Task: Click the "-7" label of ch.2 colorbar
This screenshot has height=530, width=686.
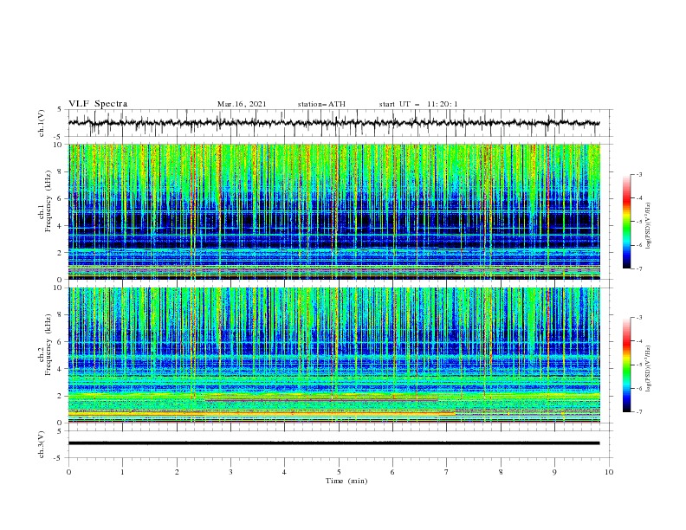Action: coord(638,411)
